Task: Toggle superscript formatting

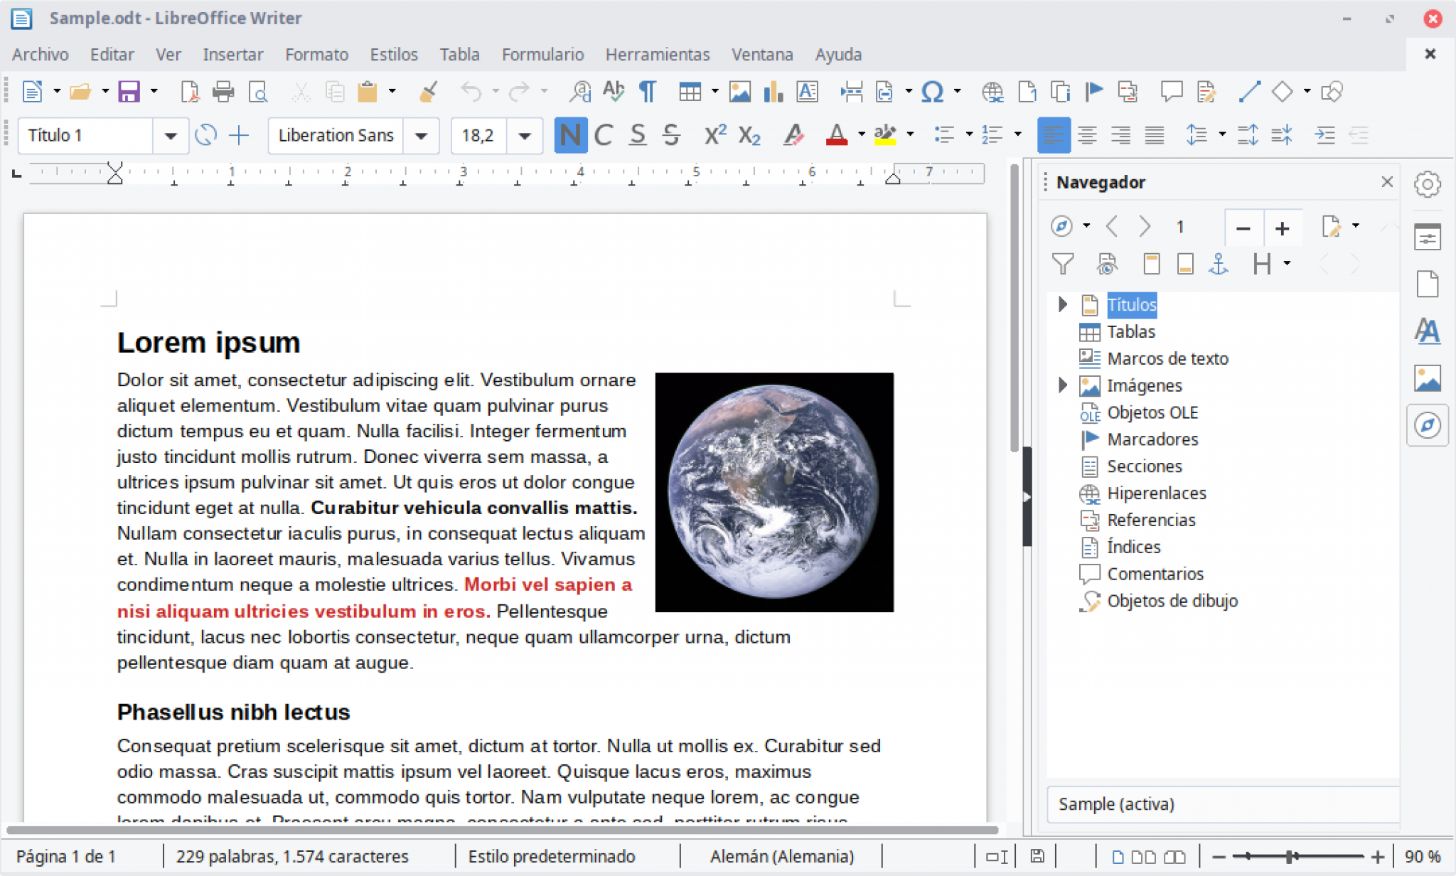Action: pyautogui.click(x=713, y=135)
